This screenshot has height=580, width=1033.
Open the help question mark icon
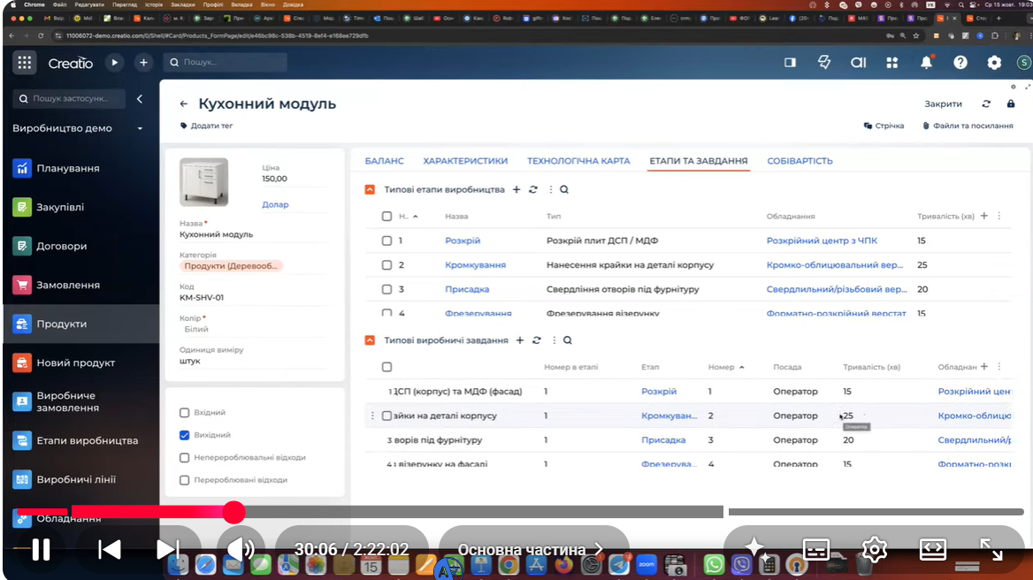click(960, 63)
